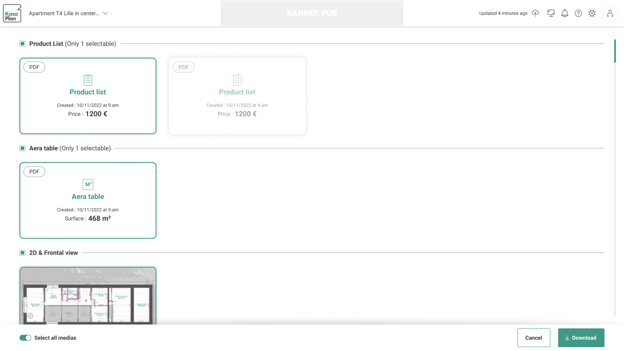Screen dimensions: 624x351
Task: Click the 'Product List (Only 1 selectable)' heading
Action: click(x=73, y=44)
